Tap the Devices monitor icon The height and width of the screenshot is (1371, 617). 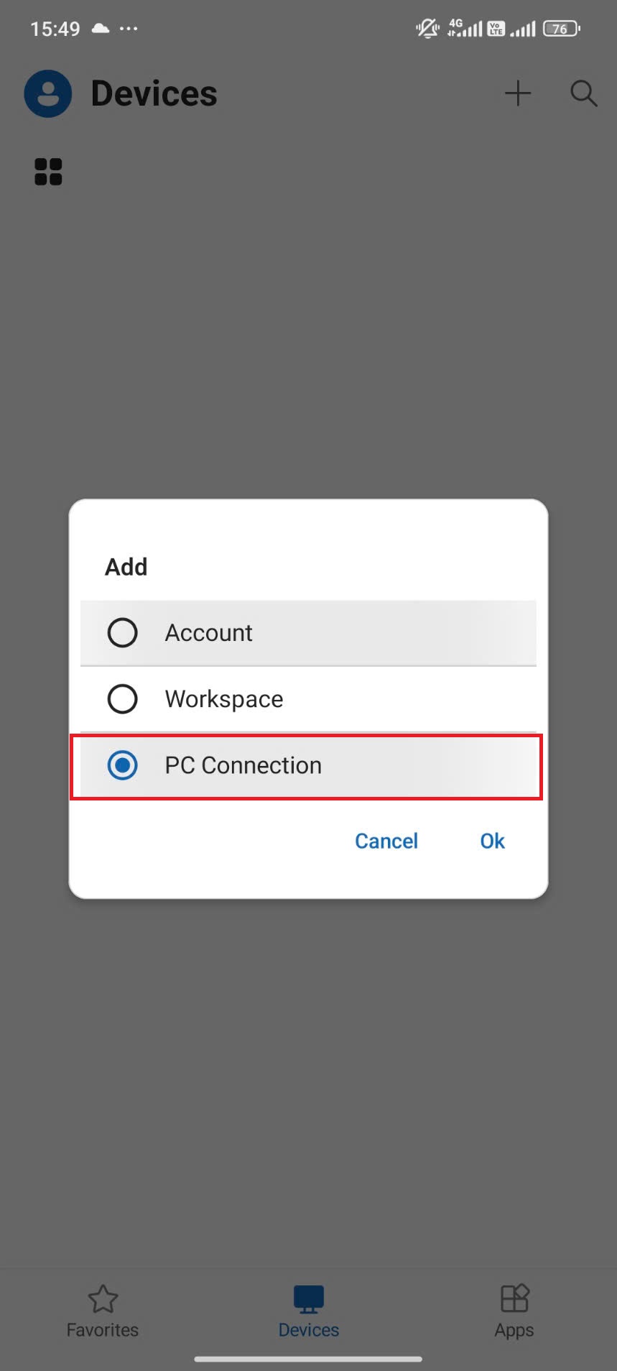point(308,1298)
